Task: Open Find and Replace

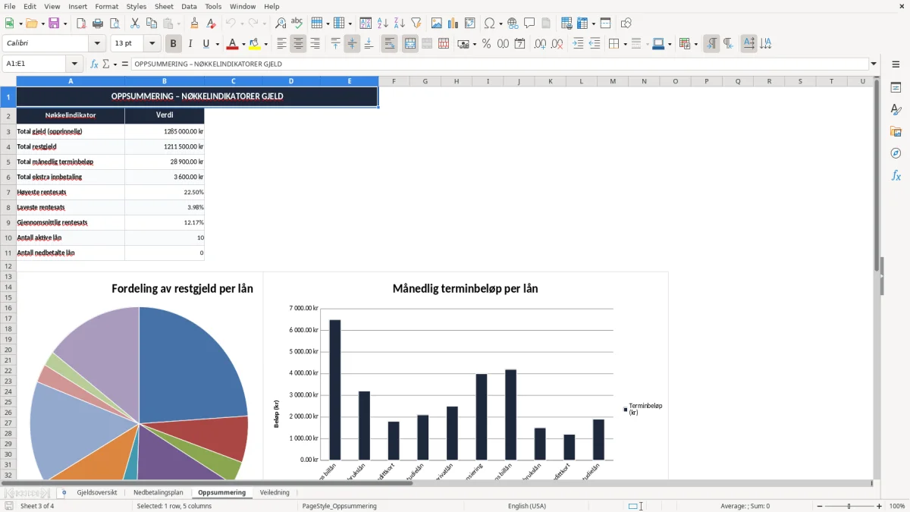Action: click(281, 24)
